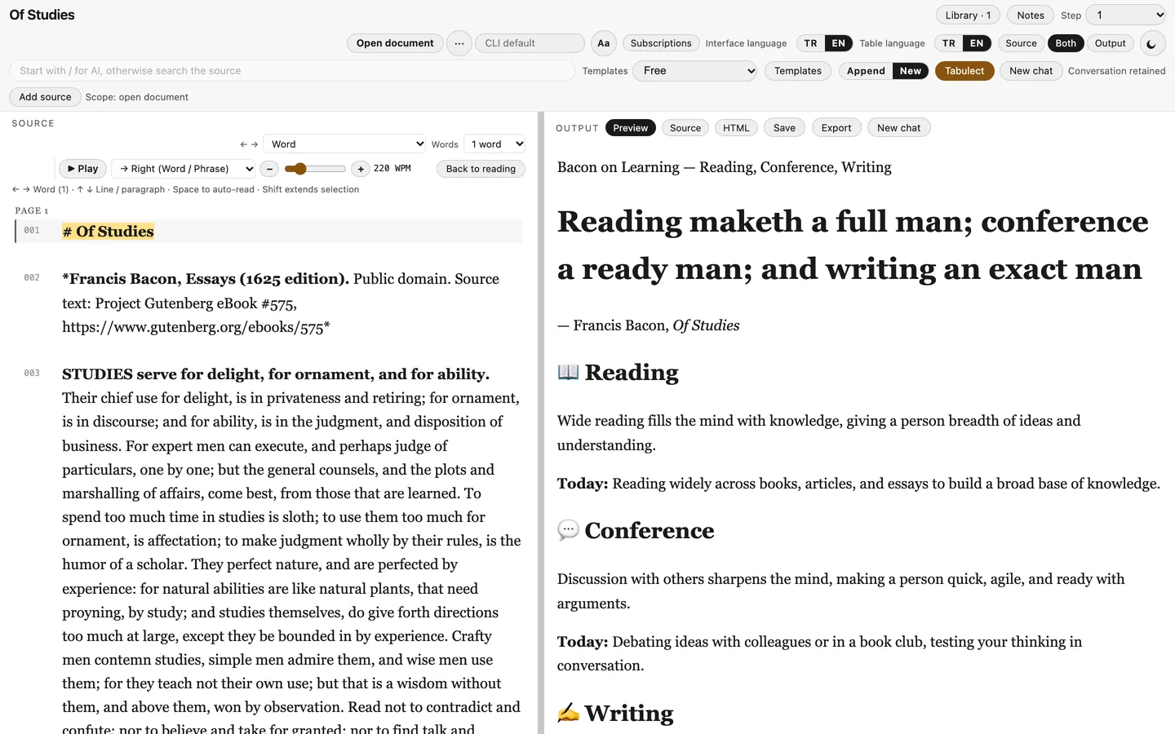1175x734 pixels.
Task: Decrease WPM with the minus button
Action: tap(269, 169)
